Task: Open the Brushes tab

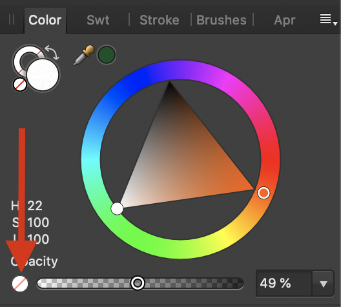Action: coord(222,20)
